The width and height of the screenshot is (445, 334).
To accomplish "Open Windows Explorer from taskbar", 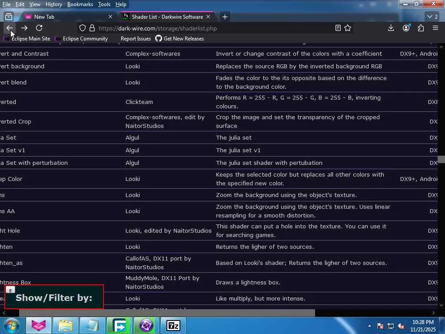I will (66, 325).
